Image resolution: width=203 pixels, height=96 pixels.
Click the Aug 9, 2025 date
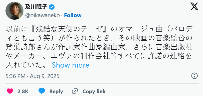tap(45, 76)
